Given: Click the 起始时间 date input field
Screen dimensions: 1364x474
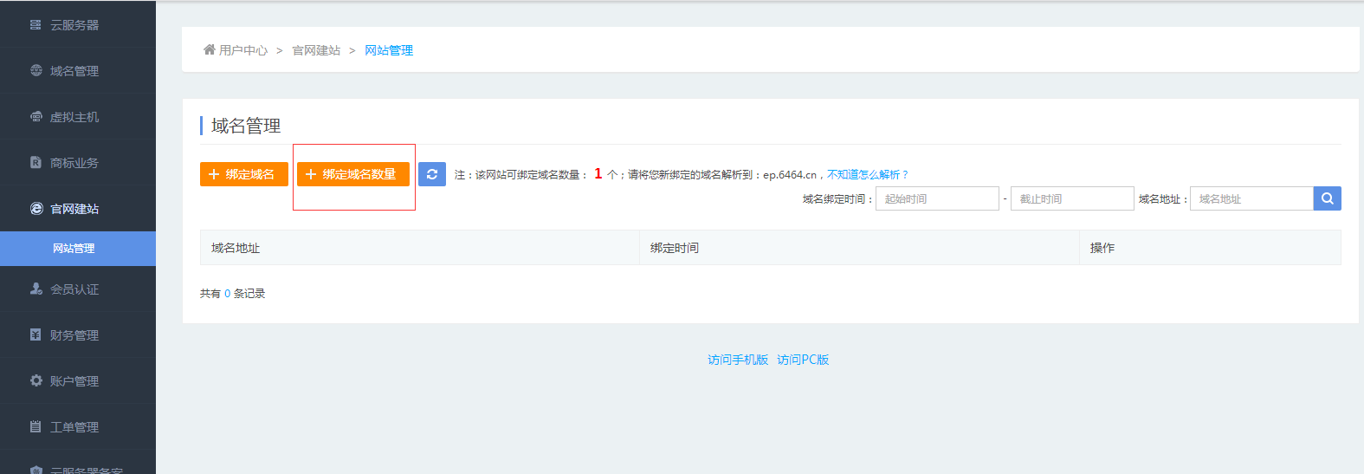Looking at the screenshot, I should pos(937,198).
